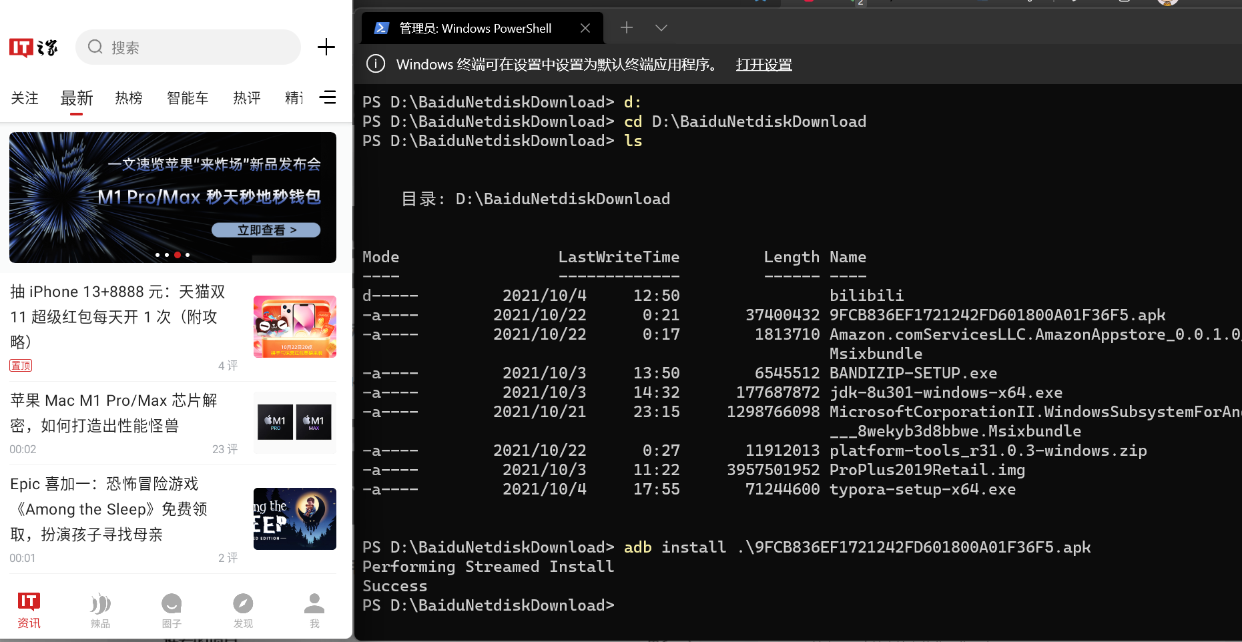Select the 我 profile navigation icon
The image size is (1242, 642).
[x=314, y=610]
